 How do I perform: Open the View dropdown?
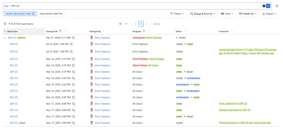point(227,14)
